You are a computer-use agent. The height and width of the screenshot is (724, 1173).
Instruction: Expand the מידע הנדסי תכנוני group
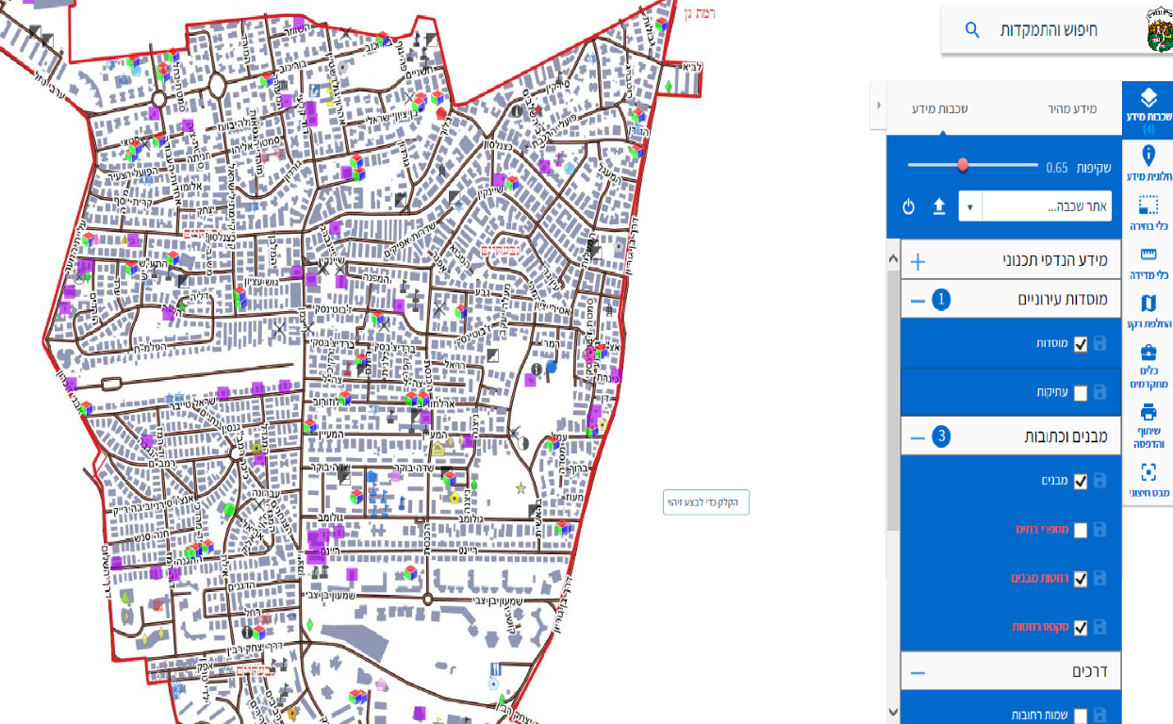[x=917, y=262]
